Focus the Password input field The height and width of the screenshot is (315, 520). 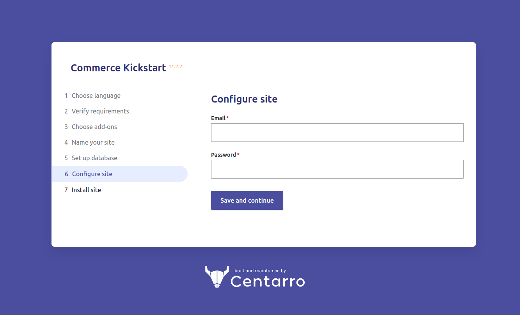(x=337, y=169)
